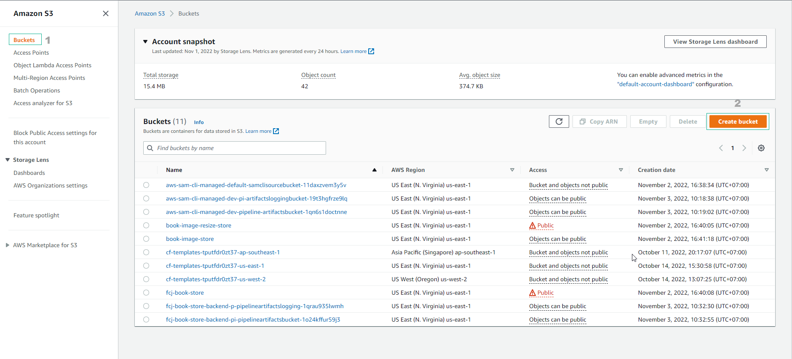Open default-account-dashboard configuration link
This screenshot has height=359, width=792.
click(656, 84)
